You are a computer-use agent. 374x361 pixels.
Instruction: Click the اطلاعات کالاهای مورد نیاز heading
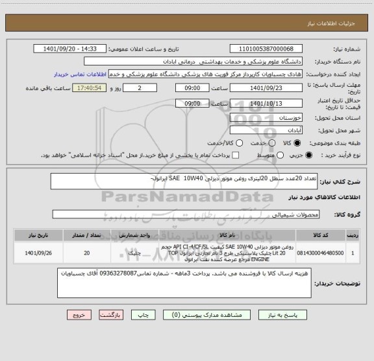click(x=324, y=197)
